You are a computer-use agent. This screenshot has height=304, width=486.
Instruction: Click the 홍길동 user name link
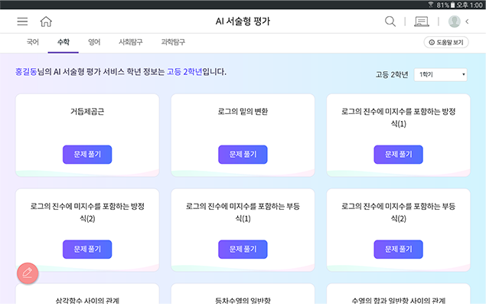pos(26,72)
